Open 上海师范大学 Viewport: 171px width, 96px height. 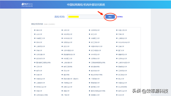pyautogui.click(x=40, y=46)
